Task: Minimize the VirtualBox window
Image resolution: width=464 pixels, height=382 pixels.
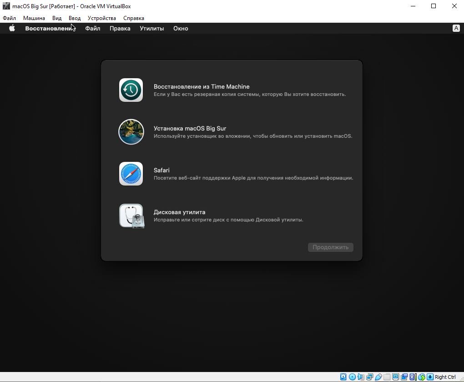Action: point(413,6)
